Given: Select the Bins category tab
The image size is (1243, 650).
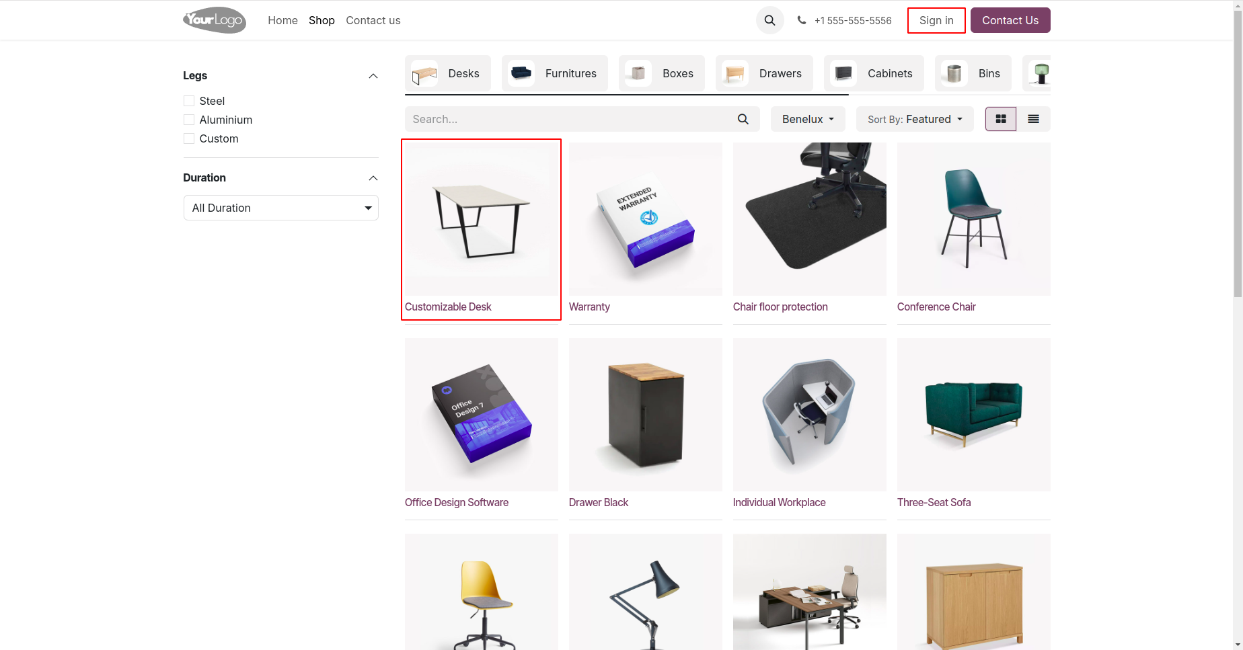Looking at the screenshot, I should tap(973, 73).
